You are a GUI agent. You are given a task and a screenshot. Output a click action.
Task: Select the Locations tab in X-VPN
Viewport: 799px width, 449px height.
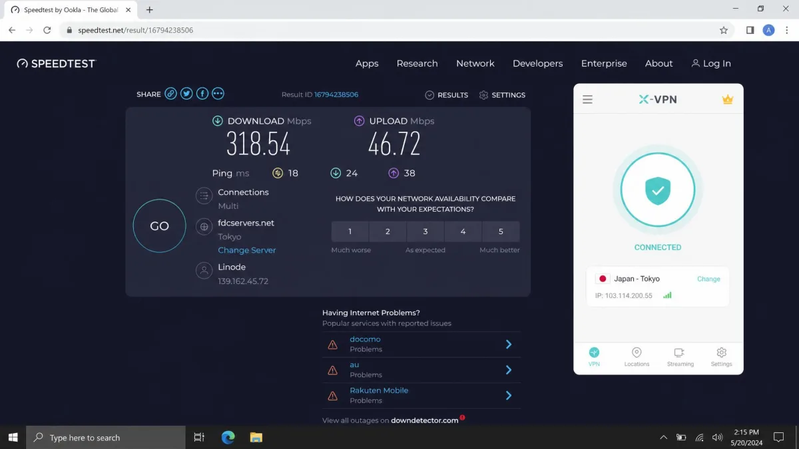click(x=637, y=357)
